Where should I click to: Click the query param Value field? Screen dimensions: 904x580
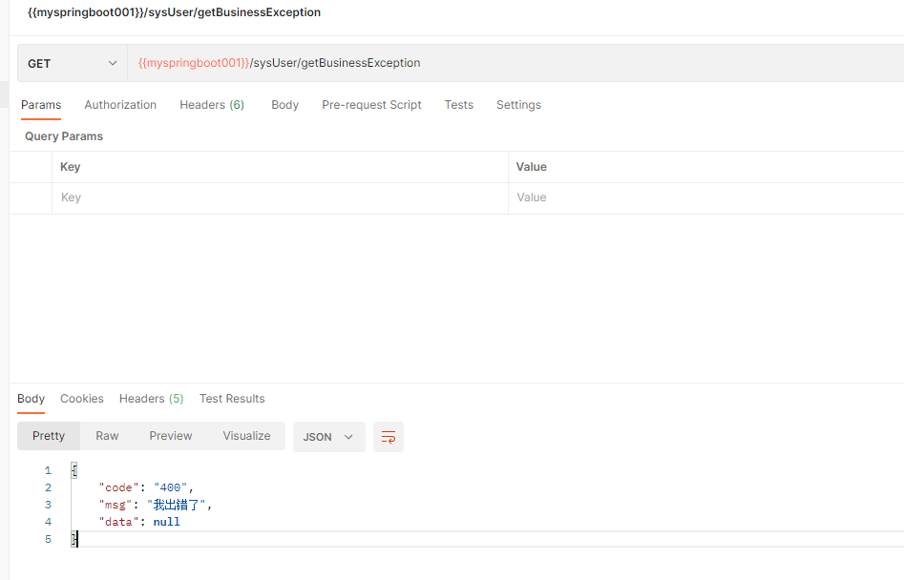point(702,197)
